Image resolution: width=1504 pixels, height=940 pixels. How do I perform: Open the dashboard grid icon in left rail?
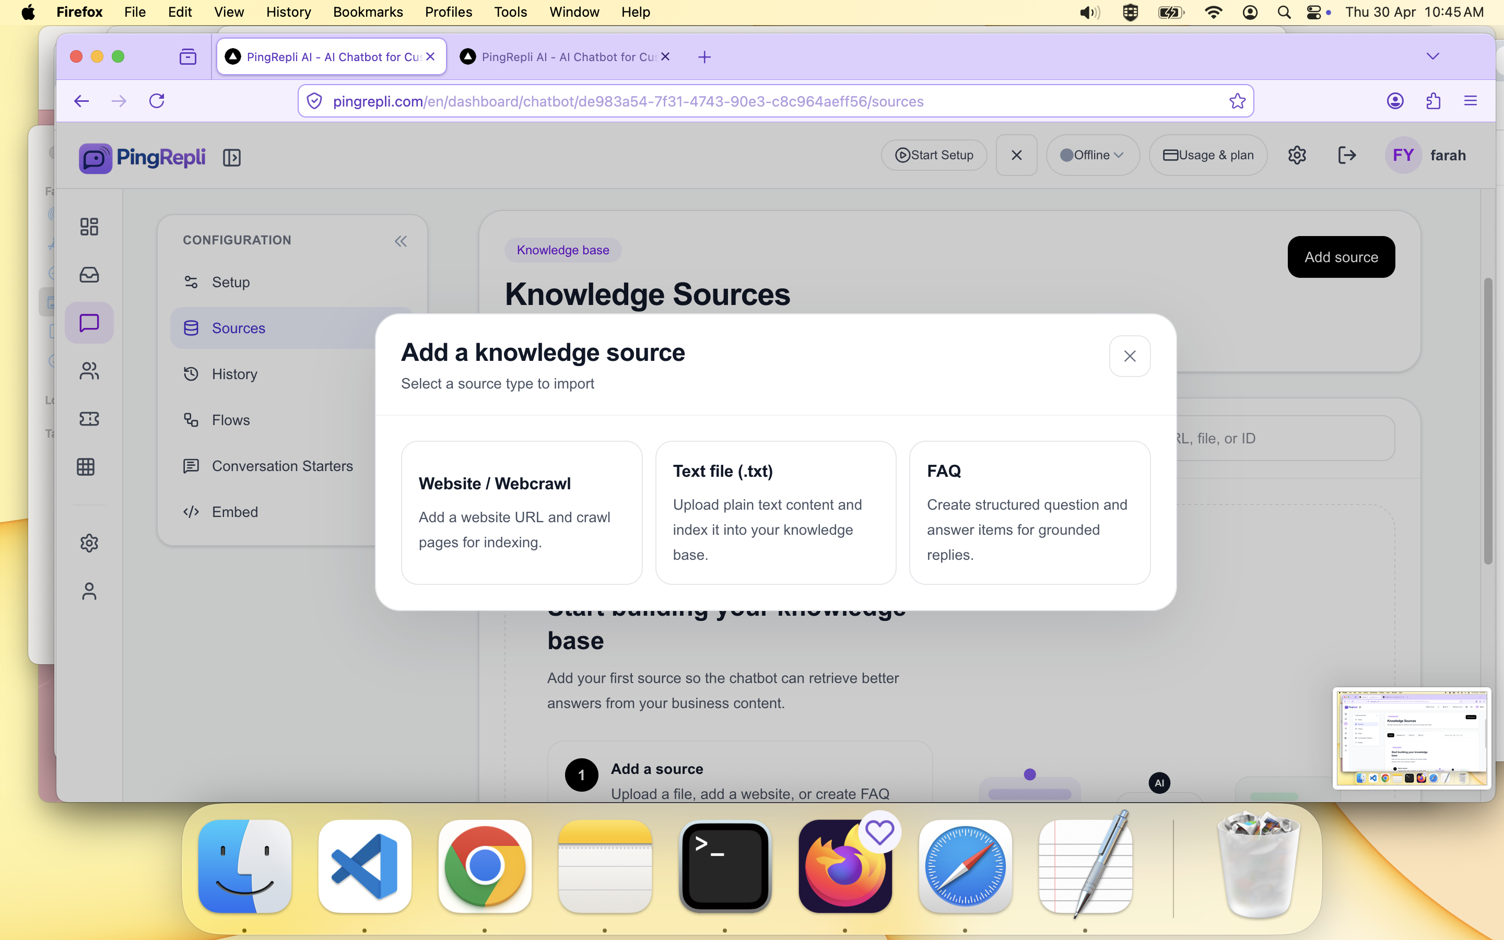89,226
